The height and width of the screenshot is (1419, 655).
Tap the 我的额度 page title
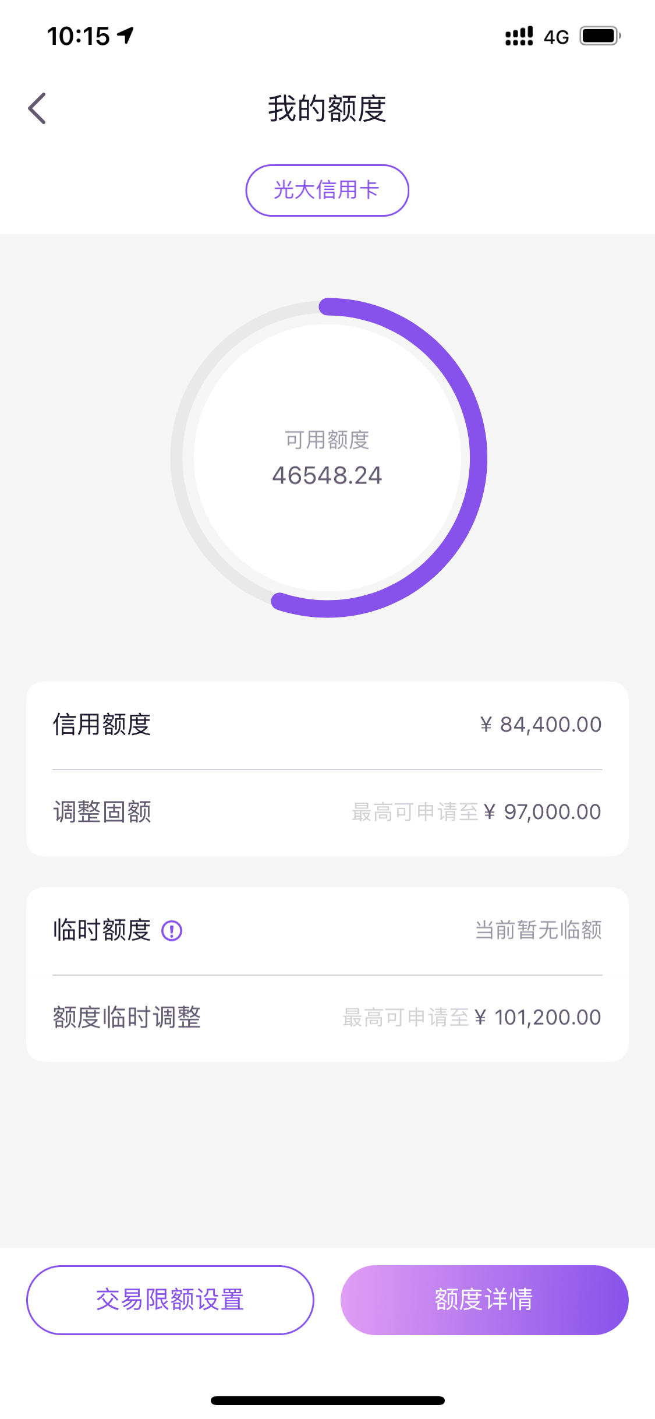327,109
